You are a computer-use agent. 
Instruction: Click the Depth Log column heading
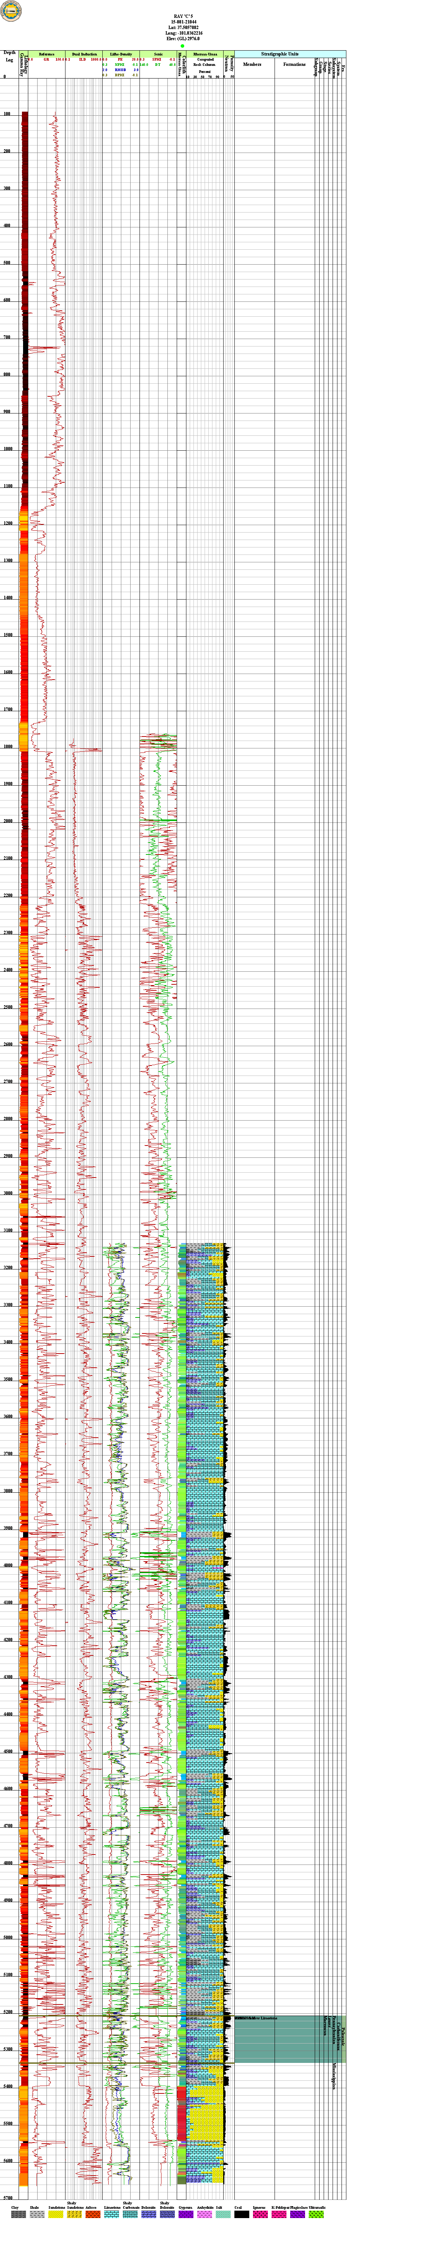pyautogui.click(x=10, y=57)
